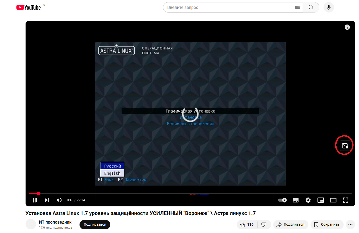Open the on-screen keyboard in search
The image size is (359, 233).
[x=297, y=7]
